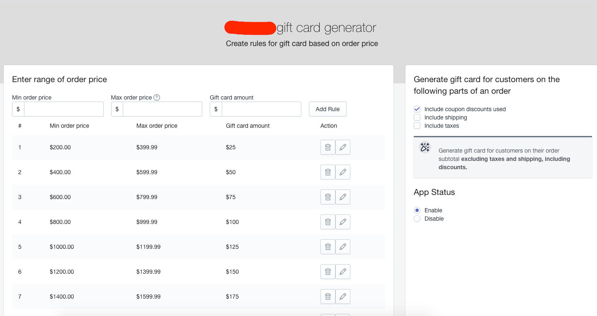
Task: Click the Gift card amount field
Action: pos(261,109)
